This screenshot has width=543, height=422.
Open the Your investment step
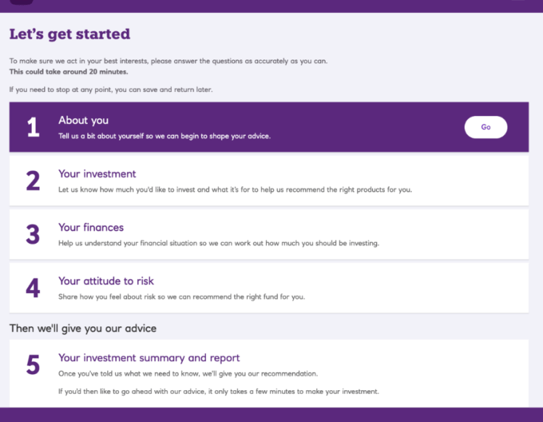[97, 174]
